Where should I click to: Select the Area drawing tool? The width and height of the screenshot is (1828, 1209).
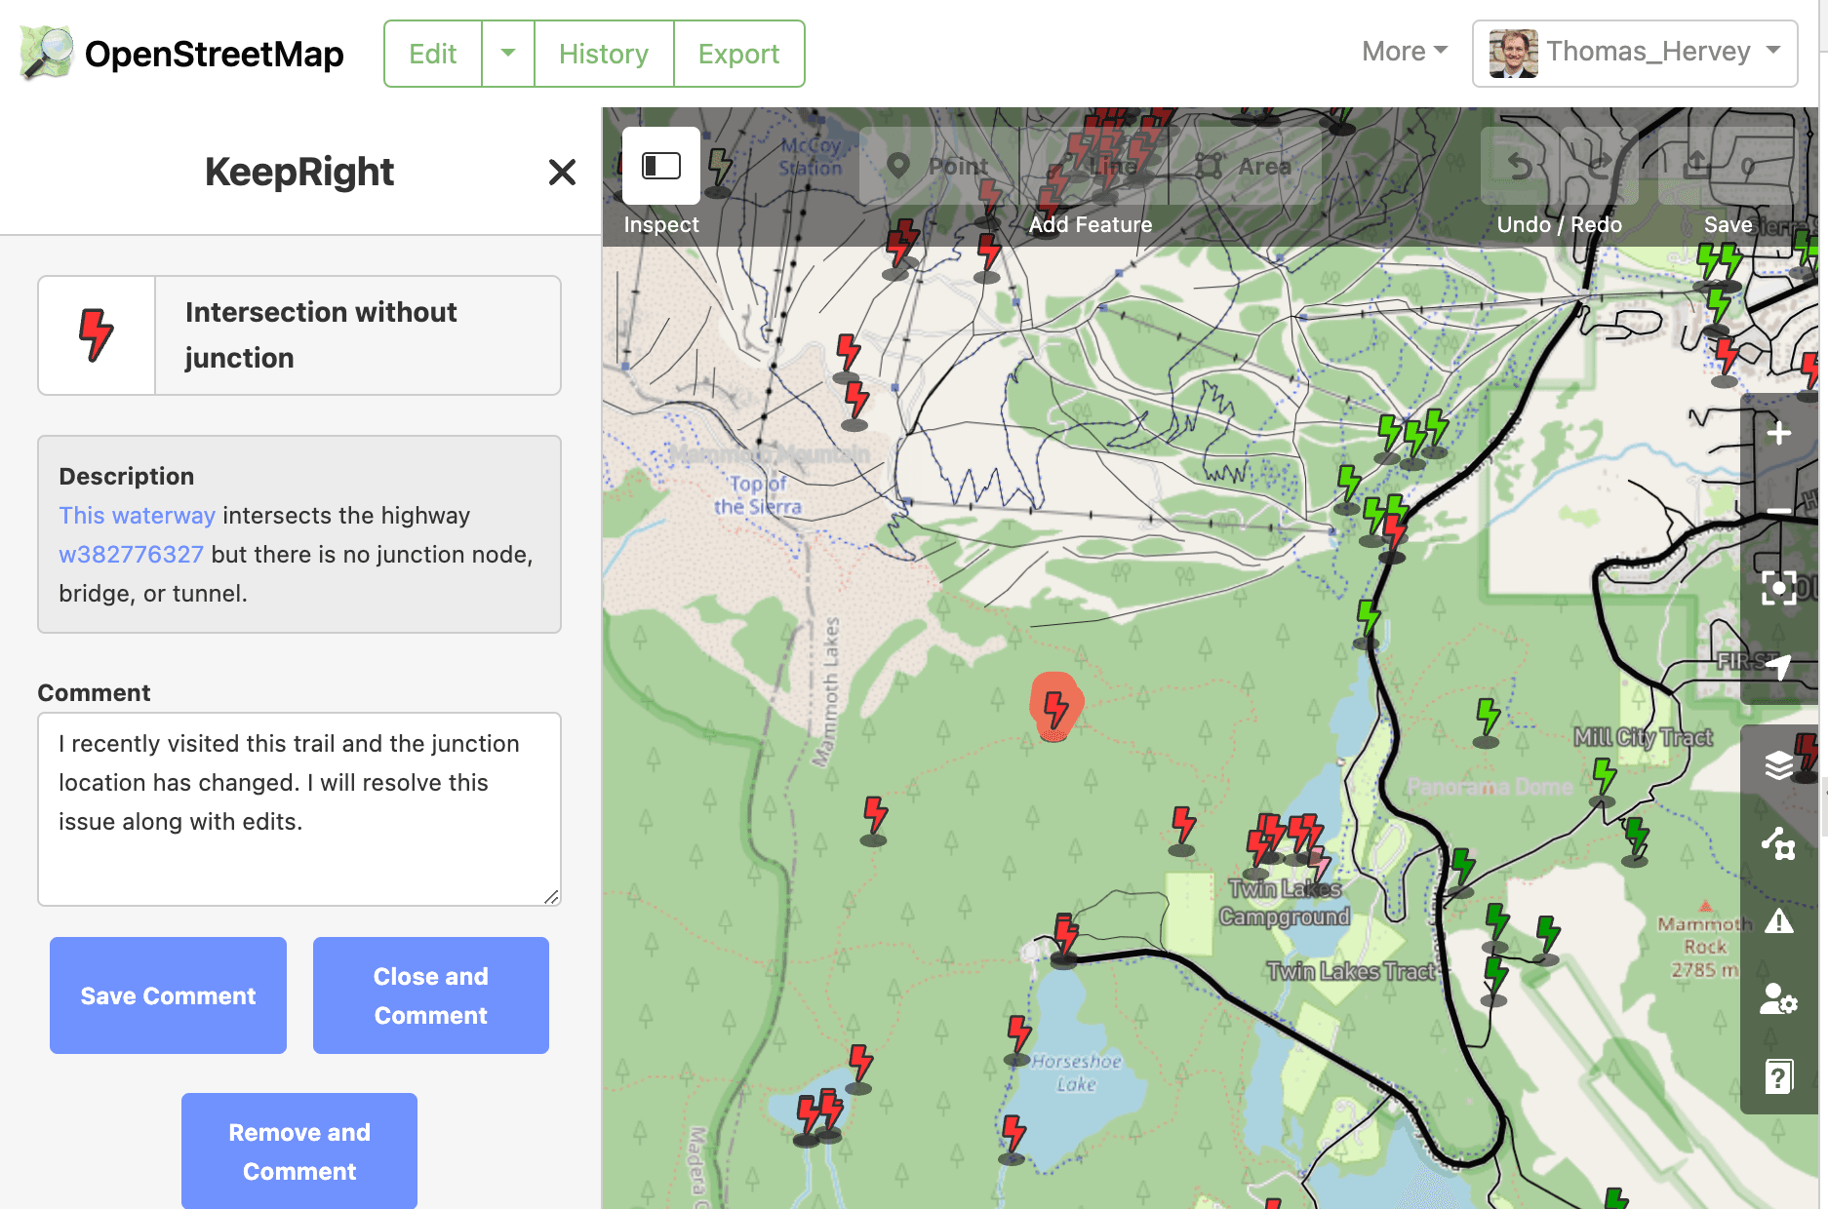coord(1246,166)
